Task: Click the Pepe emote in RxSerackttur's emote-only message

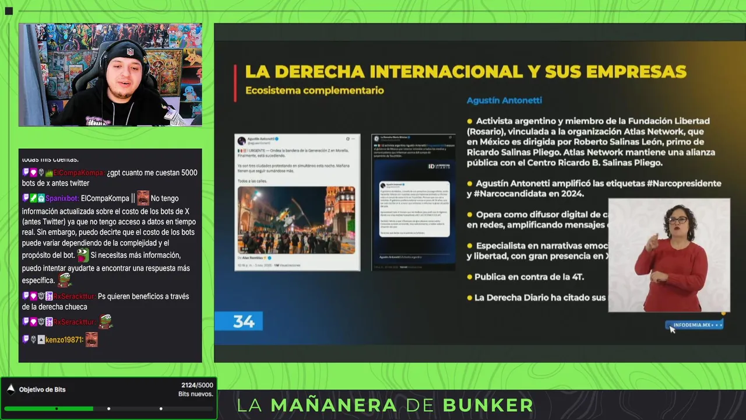Action: (105, 321)
